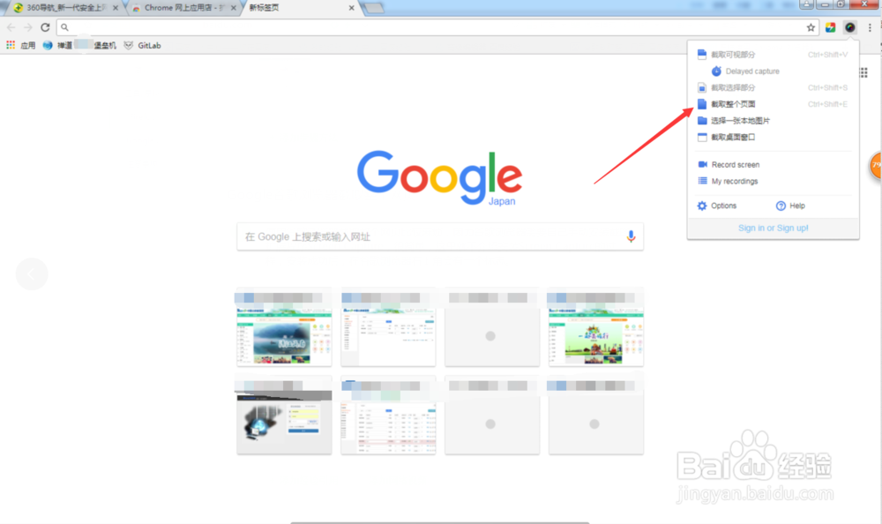
Task: Click the horizontal scrollbar at bottom
Action: [x=440, y=522]
